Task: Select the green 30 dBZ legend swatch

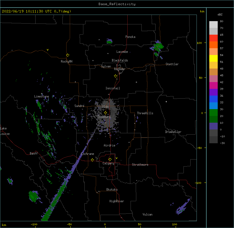Action: click(213, 113)
